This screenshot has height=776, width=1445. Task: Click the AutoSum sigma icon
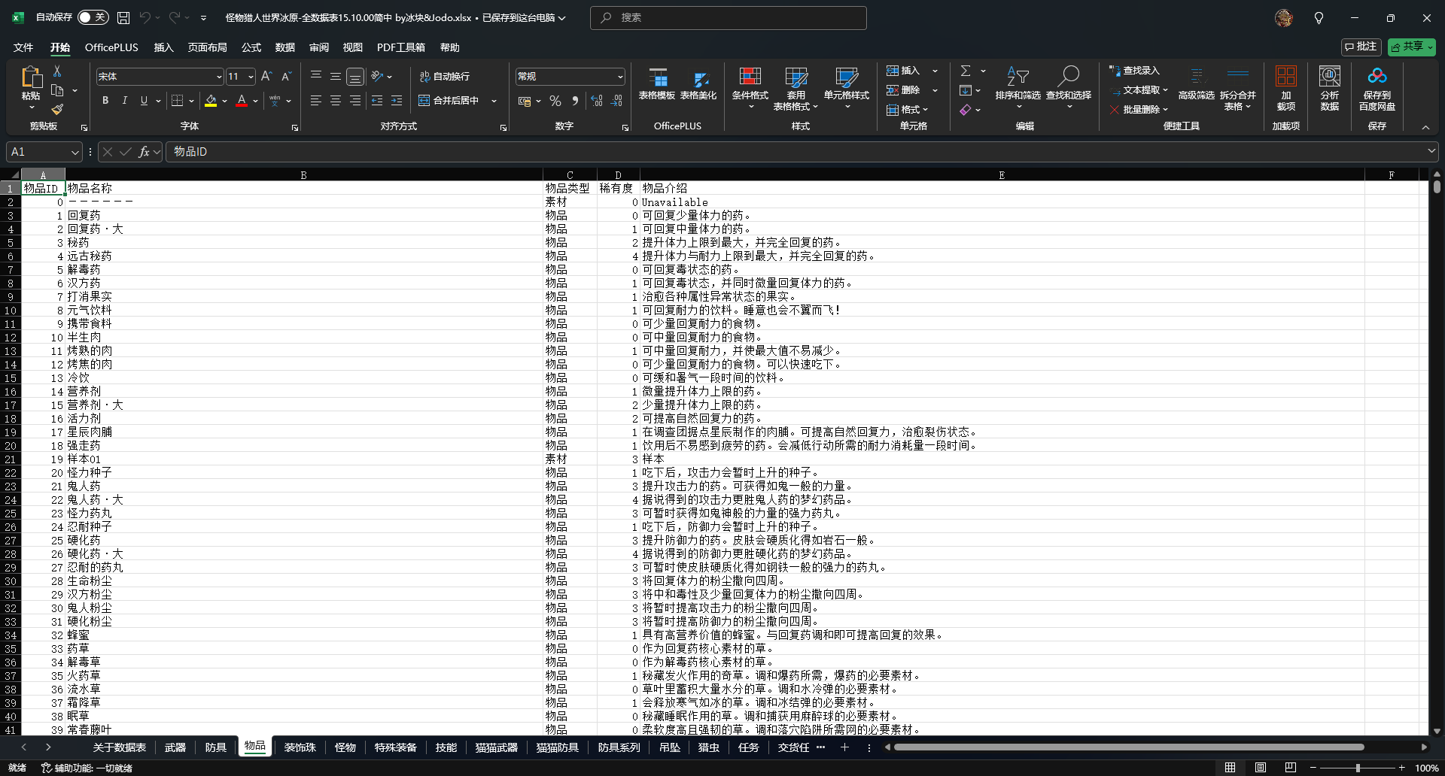click(x=966, y=71)
